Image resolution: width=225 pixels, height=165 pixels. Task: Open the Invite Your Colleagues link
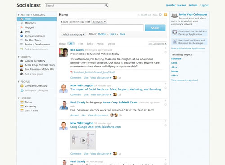pos(193,14)
